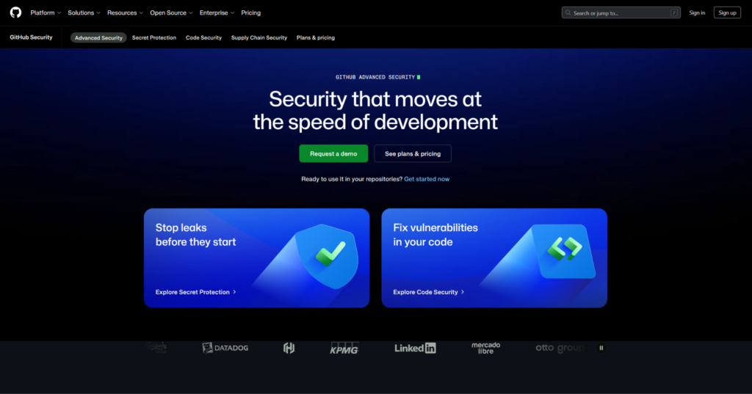Click the slash shortcut key icon

click(674, 13)
